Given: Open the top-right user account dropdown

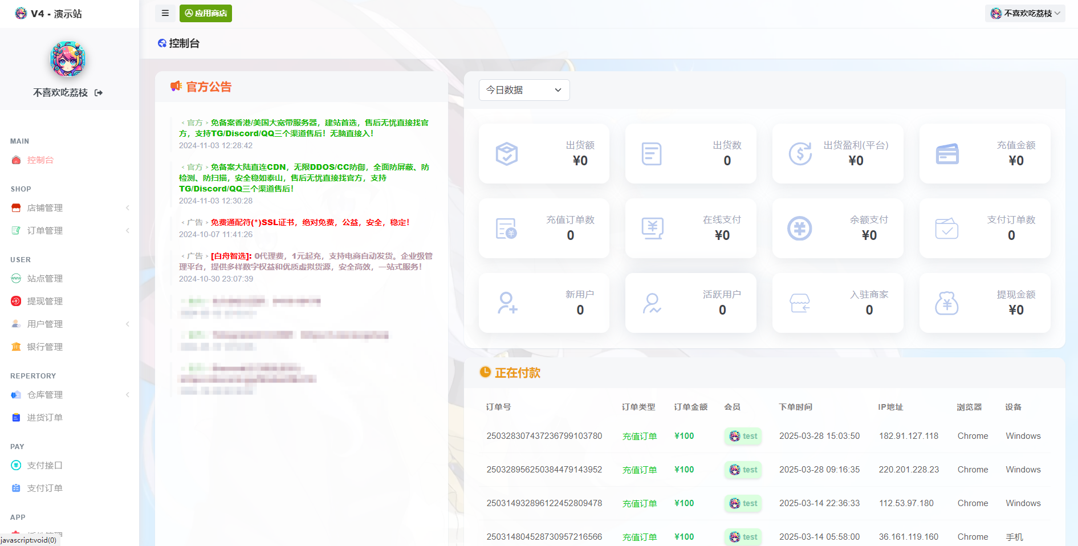Looking at the screenshot, I should tap(1025, 13).
